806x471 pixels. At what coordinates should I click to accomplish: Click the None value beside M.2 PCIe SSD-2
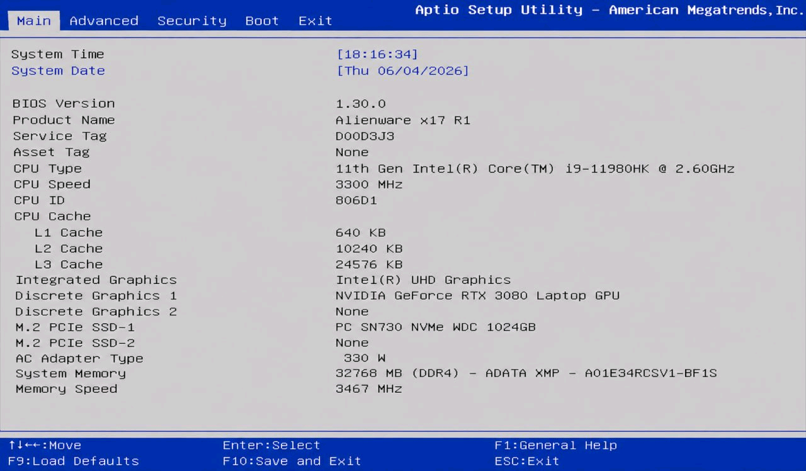(x=352, y=343)
